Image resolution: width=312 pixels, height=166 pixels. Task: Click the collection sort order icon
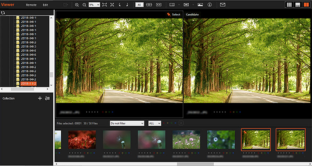coord(47,98)
